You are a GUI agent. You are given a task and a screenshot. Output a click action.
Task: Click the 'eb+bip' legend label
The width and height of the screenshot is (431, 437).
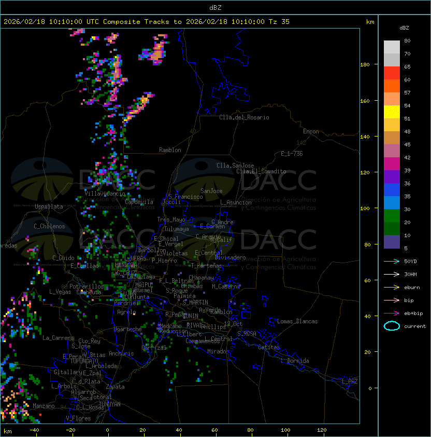pos(413,313)
